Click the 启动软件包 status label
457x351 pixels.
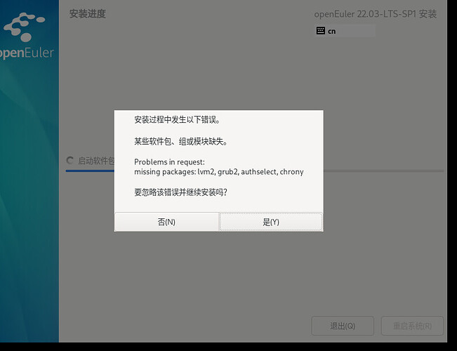pyautogui.click(x=95, y=161)
